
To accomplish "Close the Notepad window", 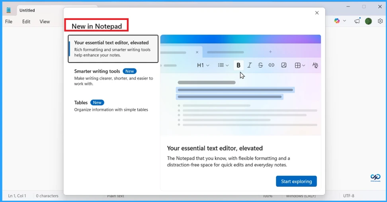I will coord(380,7).
